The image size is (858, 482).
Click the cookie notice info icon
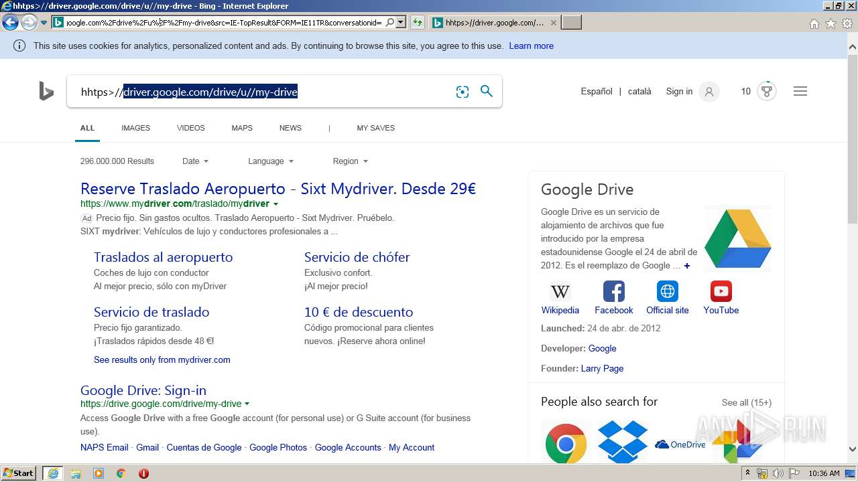pos(19,46)
